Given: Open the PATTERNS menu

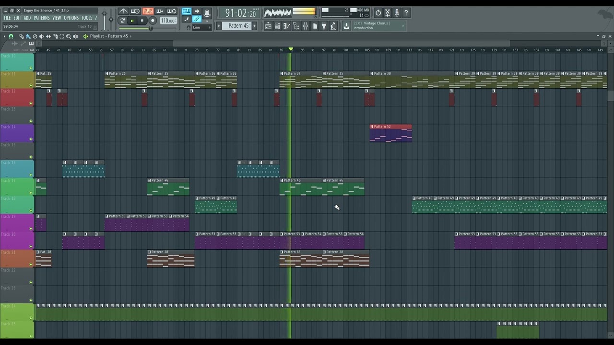Looking at the screenshot, I should coord(42,18).
